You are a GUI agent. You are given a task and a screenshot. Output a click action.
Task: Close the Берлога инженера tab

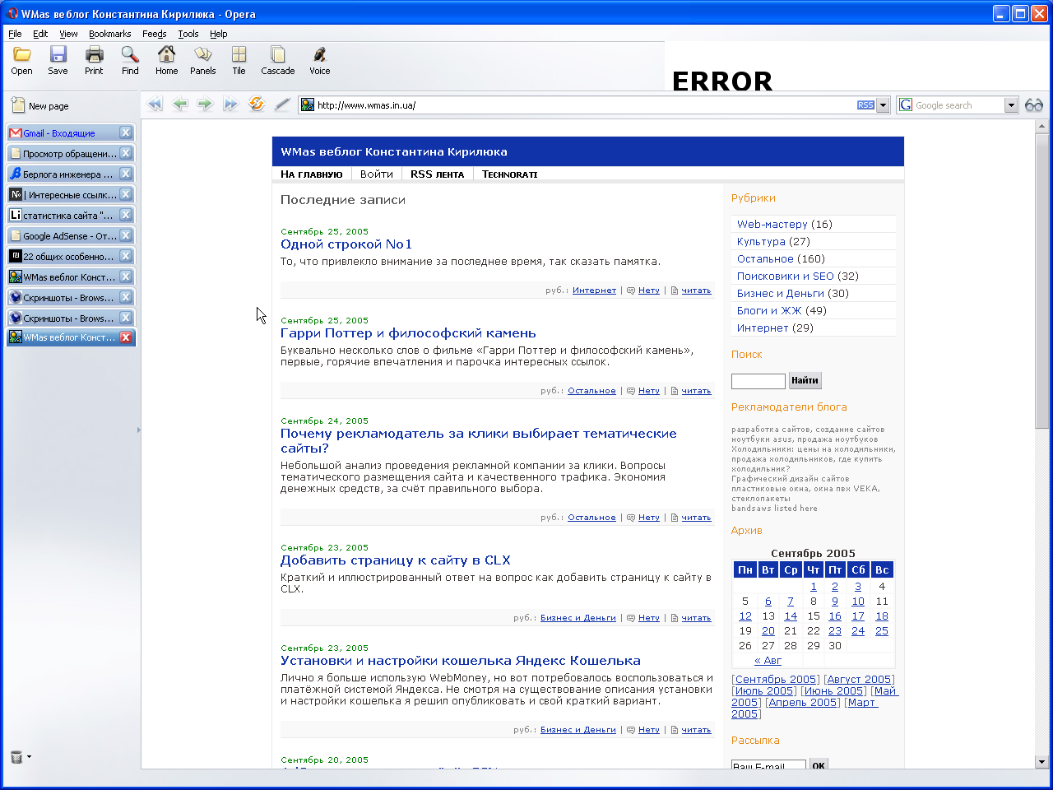click(x=126, y=174)
